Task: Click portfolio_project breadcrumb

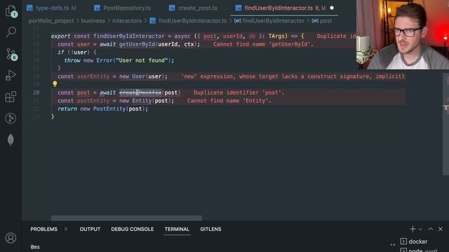Action: tap(51, 20)
